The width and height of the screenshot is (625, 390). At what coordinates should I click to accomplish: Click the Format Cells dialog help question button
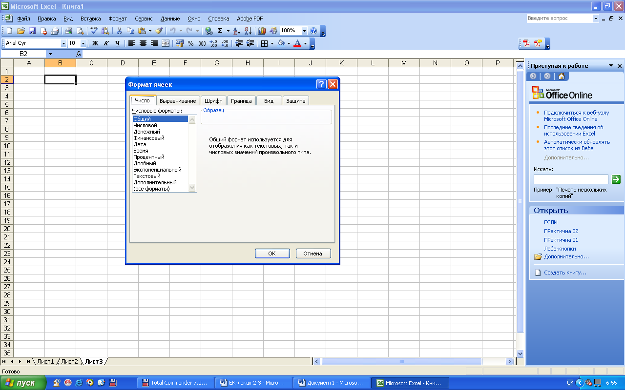coord(321,84)
